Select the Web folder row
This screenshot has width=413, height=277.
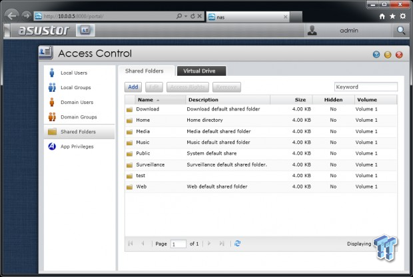260,186
